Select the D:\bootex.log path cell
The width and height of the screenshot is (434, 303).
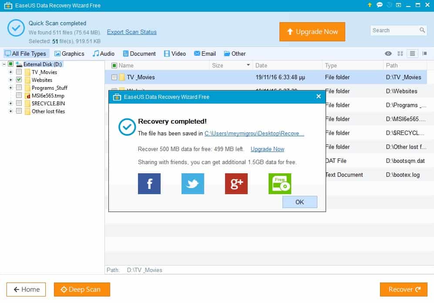[x=403, y=175]
